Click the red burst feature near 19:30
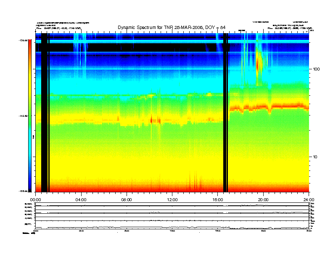 click(x=257, y=66)
